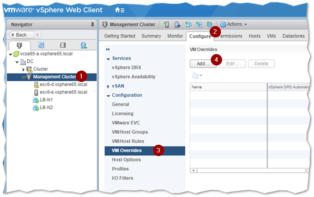Click the Management Cluster title icon

pyautogui.click(x=105, y=25)
